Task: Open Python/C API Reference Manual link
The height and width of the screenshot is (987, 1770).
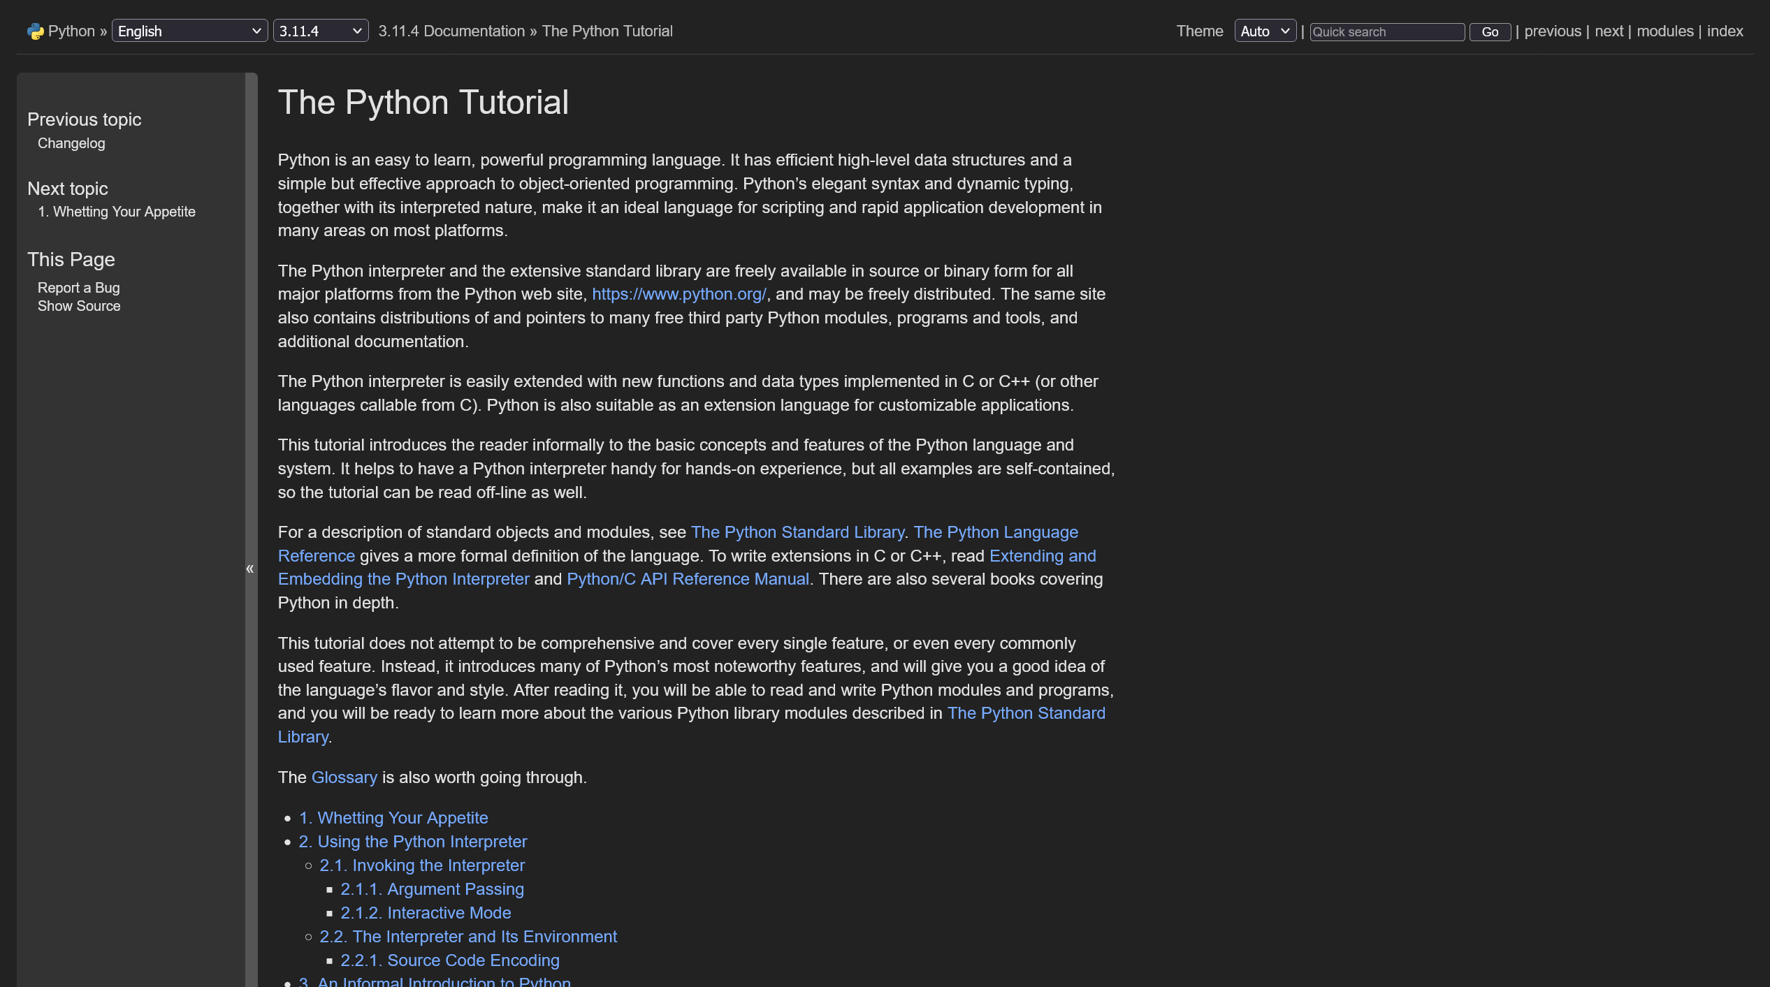Action: coord(688,579)
